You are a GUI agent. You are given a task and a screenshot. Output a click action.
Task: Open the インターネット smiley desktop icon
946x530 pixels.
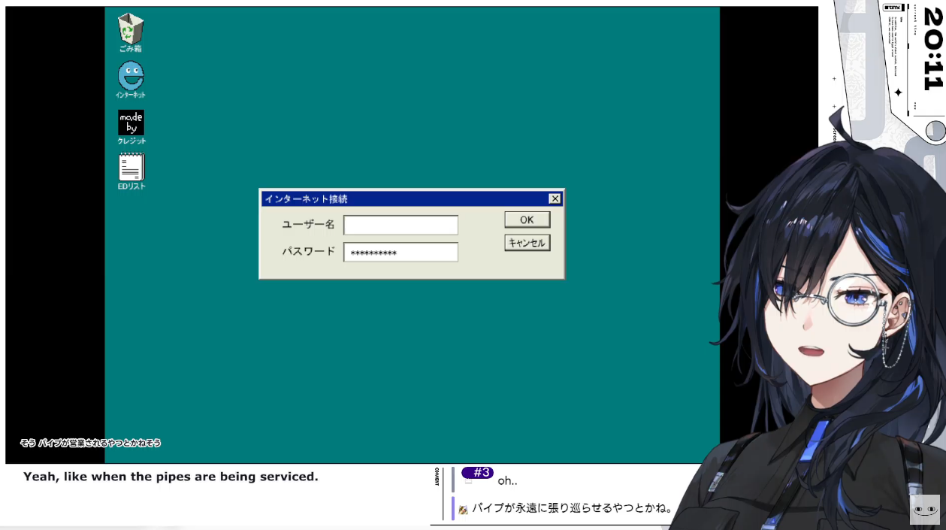[x=131, y=79]
